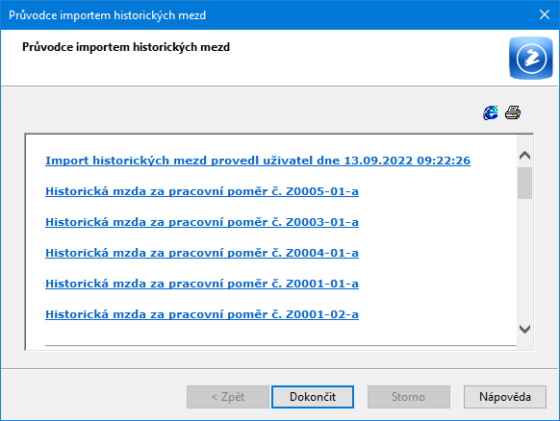Open link for pracovní poměr Z0001-02-a
The width and height of the screenshot is (560, 421).
click(202, 314)
